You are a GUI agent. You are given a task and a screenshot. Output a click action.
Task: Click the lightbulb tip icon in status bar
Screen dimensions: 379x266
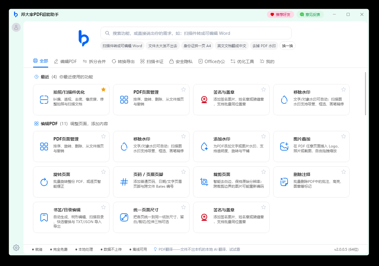[155, 249]
